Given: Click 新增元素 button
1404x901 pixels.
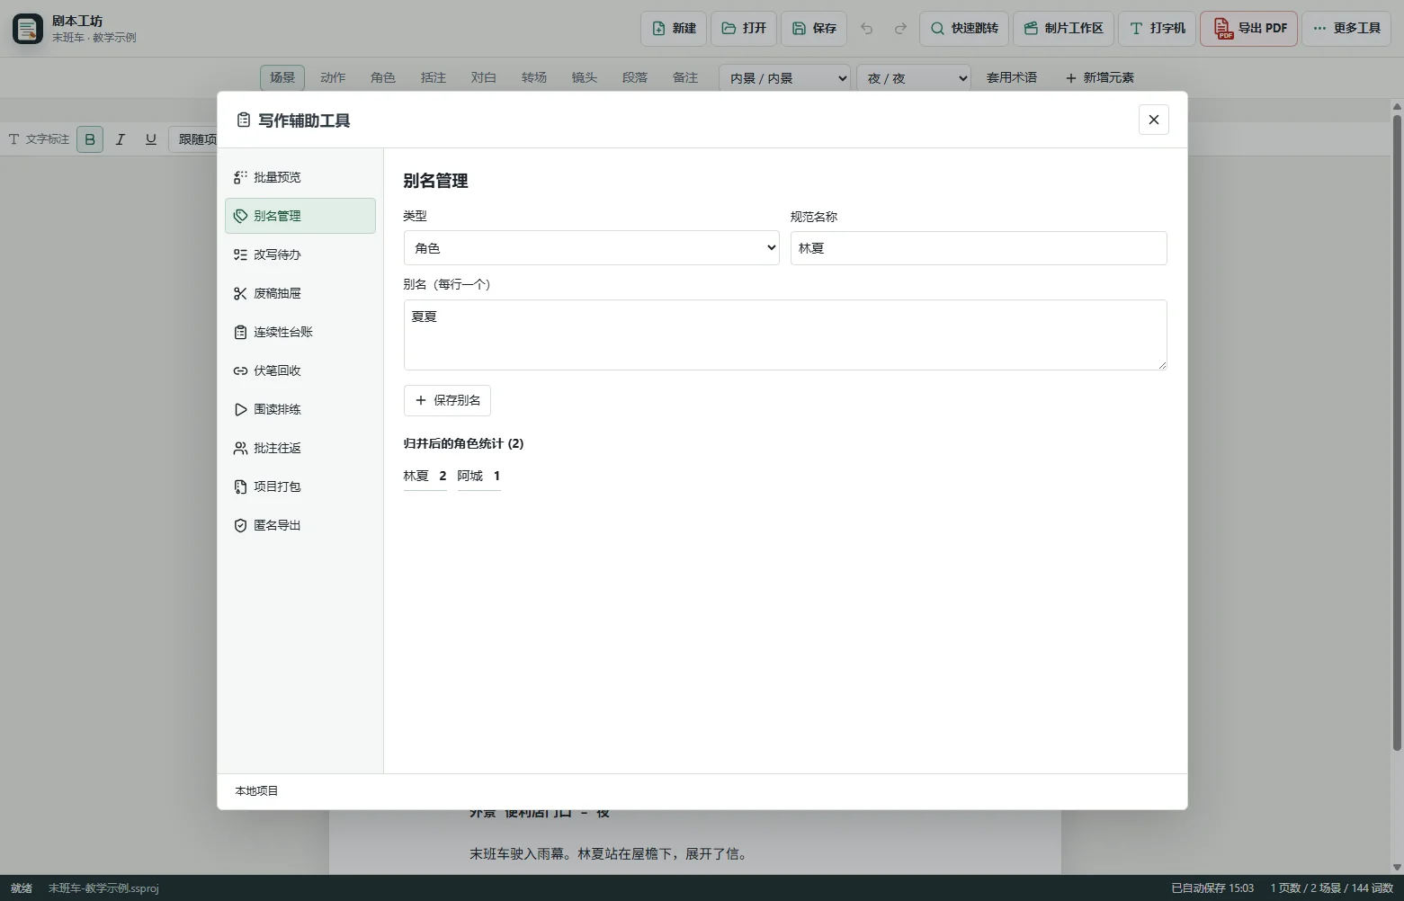Looking at the screenshot, I should pyautogui.click(x=1099, y=78).
